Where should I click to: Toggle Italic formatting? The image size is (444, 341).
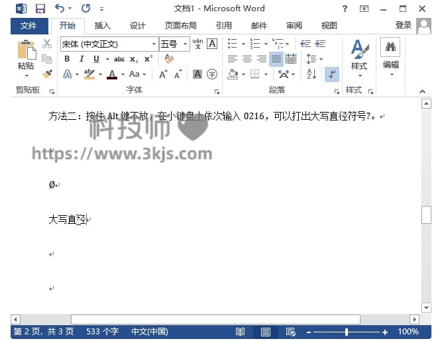pyautogui.click(x=82, y=59)
